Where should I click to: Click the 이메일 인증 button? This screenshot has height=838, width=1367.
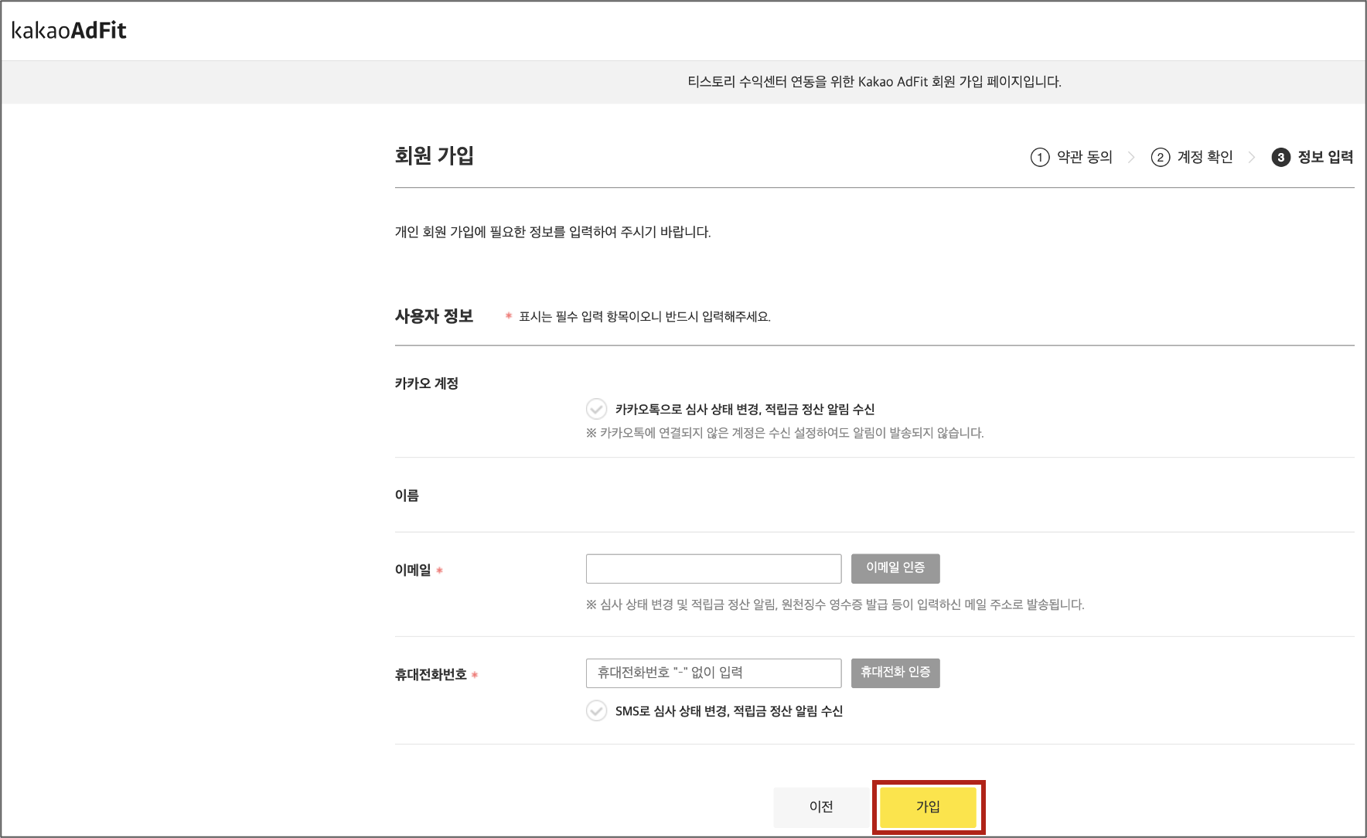coord(895,568)
